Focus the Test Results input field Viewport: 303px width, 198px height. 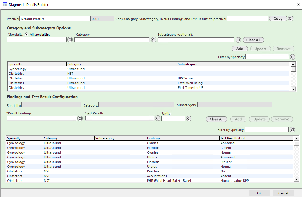(120, 118)
